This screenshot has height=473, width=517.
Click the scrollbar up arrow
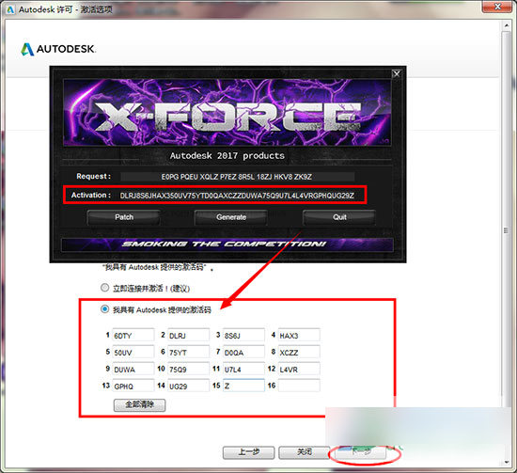tap(507, 25)
